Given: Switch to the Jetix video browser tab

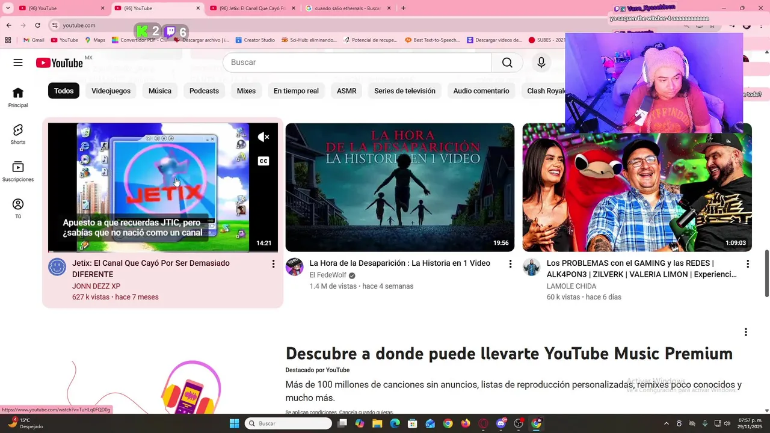Looking at the screenshot, I should pyautogui.click(x=252, y=8).
